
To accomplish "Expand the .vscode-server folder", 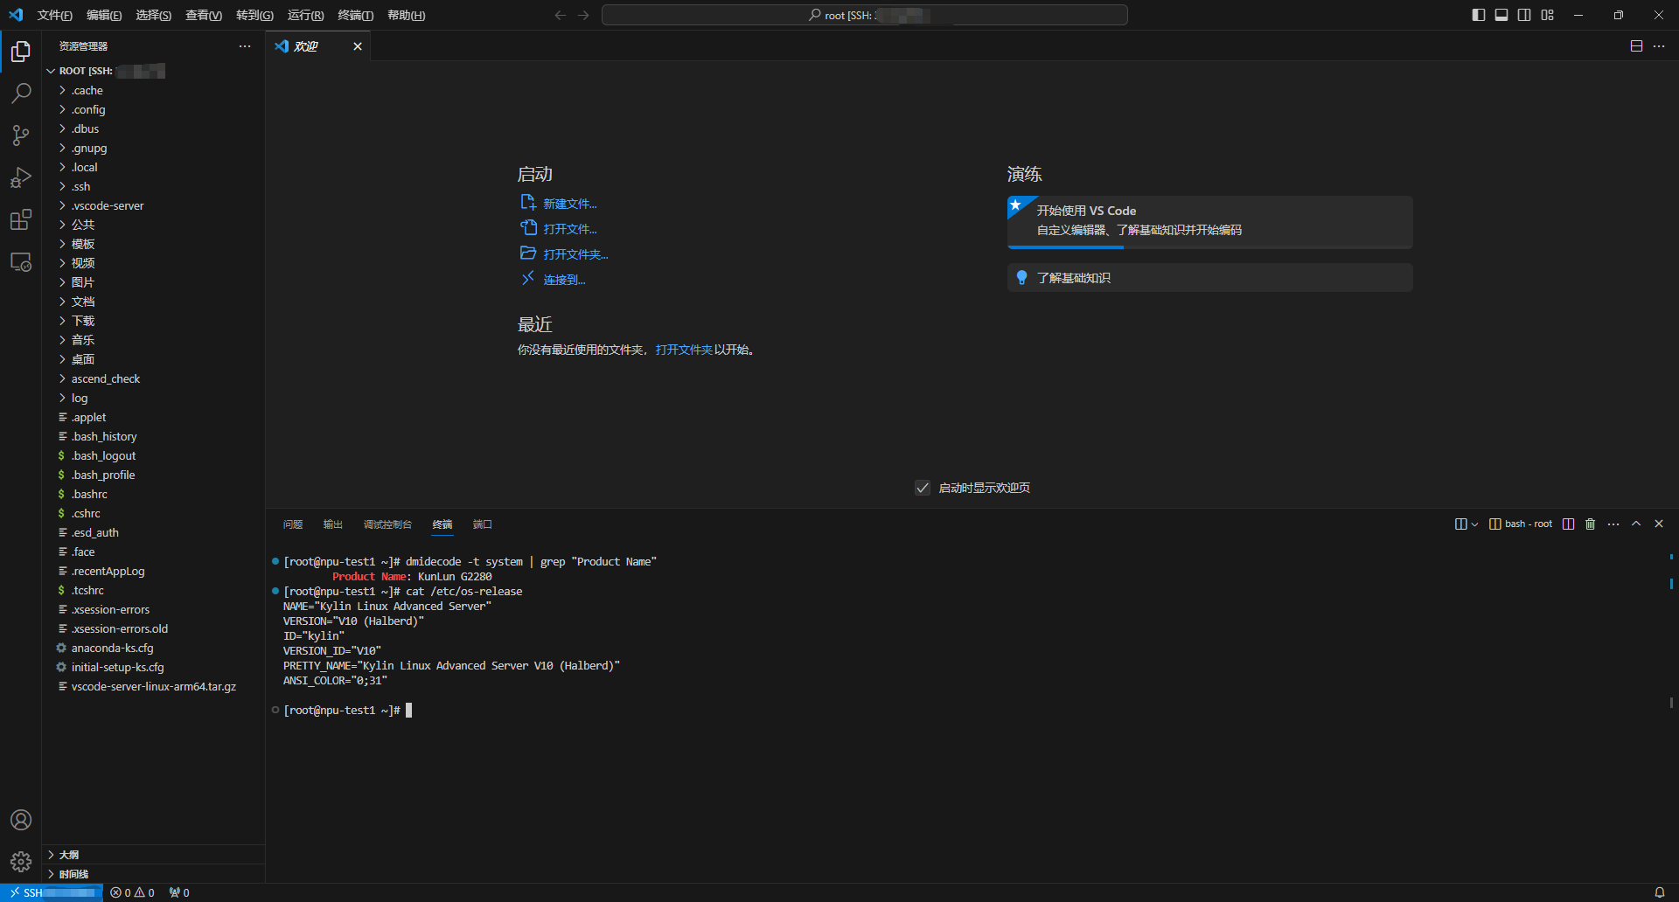I will point(154,205).
